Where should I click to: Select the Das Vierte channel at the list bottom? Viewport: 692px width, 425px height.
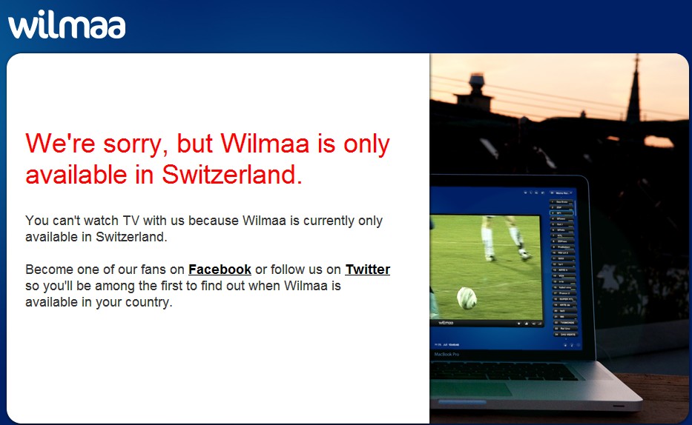point(566,334)
